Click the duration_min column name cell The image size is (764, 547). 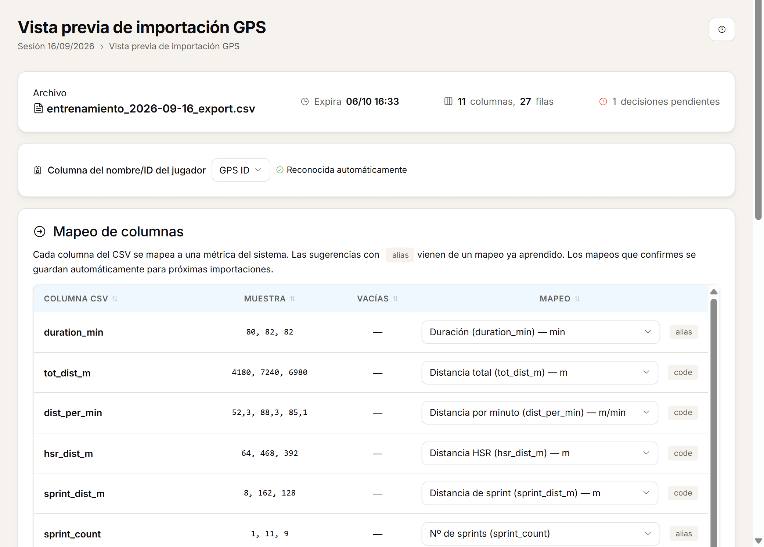(x=73, y=332)
